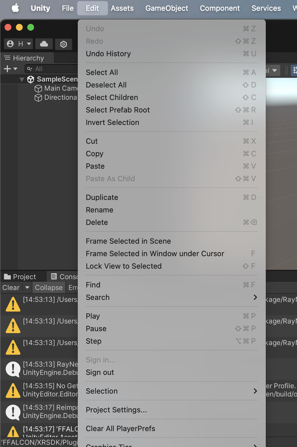Open the Apple menu

point(15,8)
